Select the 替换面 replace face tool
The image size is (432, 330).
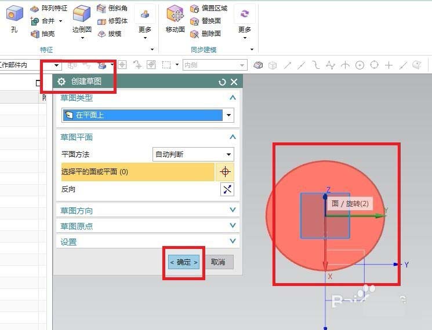[x=205, y=21]
